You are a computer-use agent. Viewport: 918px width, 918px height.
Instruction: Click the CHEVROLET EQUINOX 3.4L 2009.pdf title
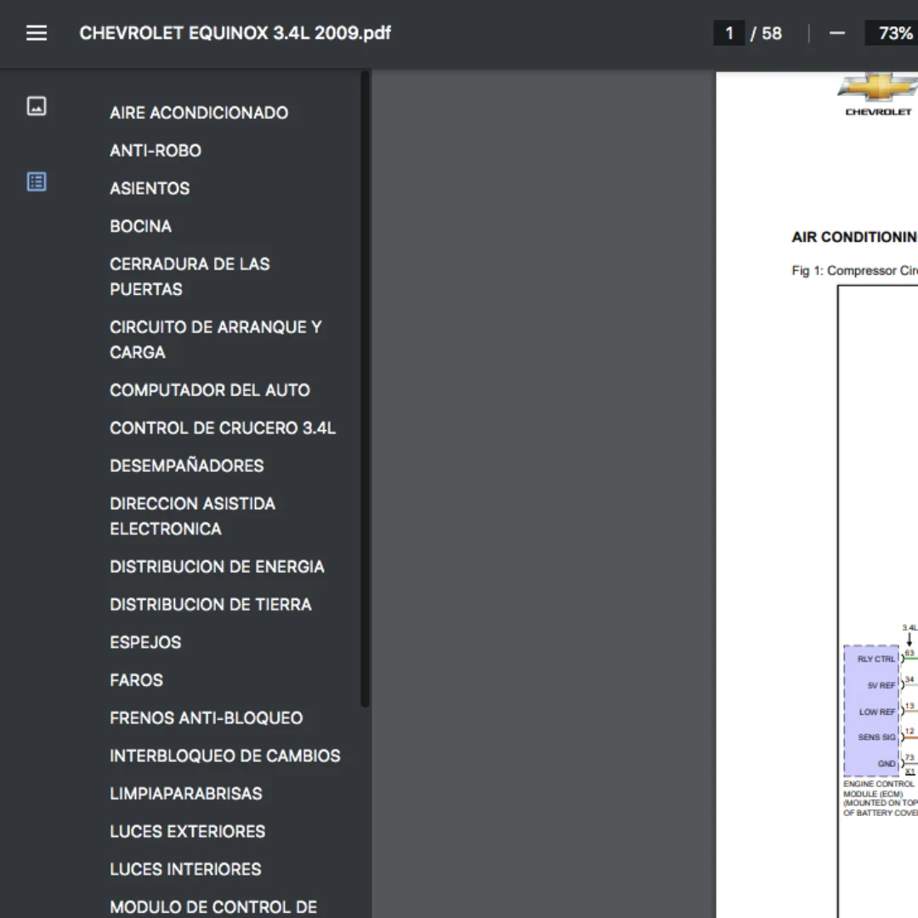[235, 33]
